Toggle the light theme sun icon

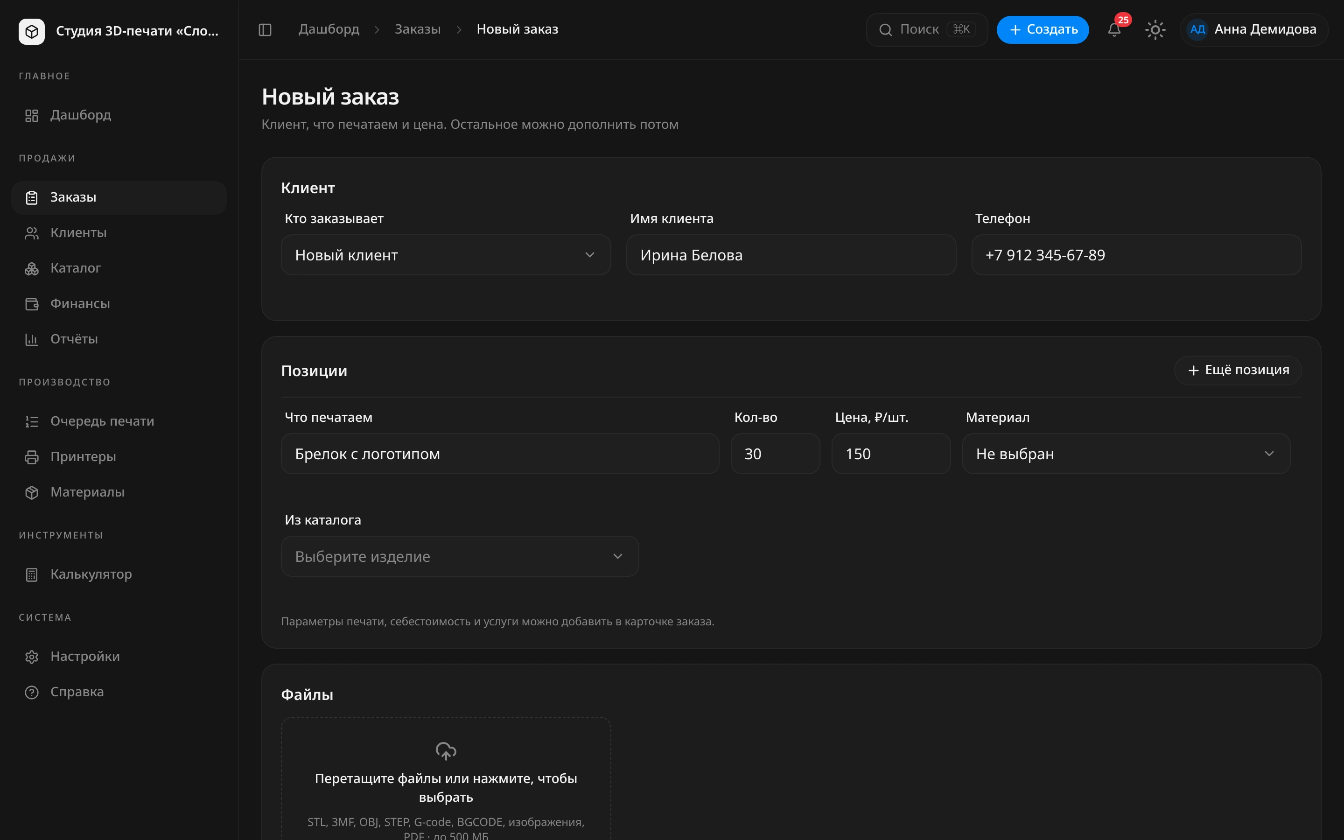[x=1155, y=29]
